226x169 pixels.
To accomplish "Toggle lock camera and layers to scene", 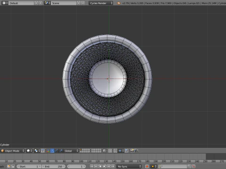I will [x=105, y=151].
